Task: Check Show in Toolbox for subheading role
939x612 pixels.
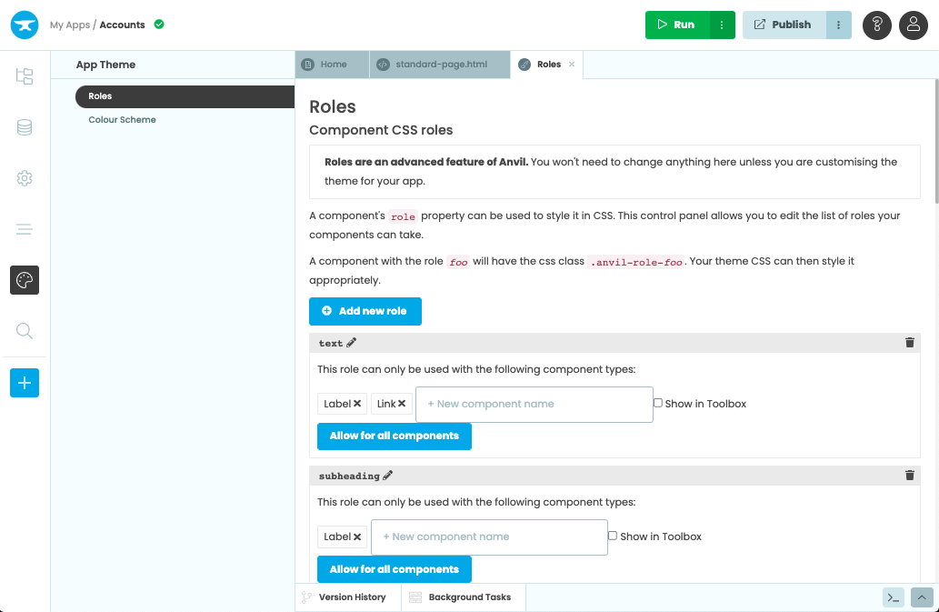Action: [x=613, y=536]
